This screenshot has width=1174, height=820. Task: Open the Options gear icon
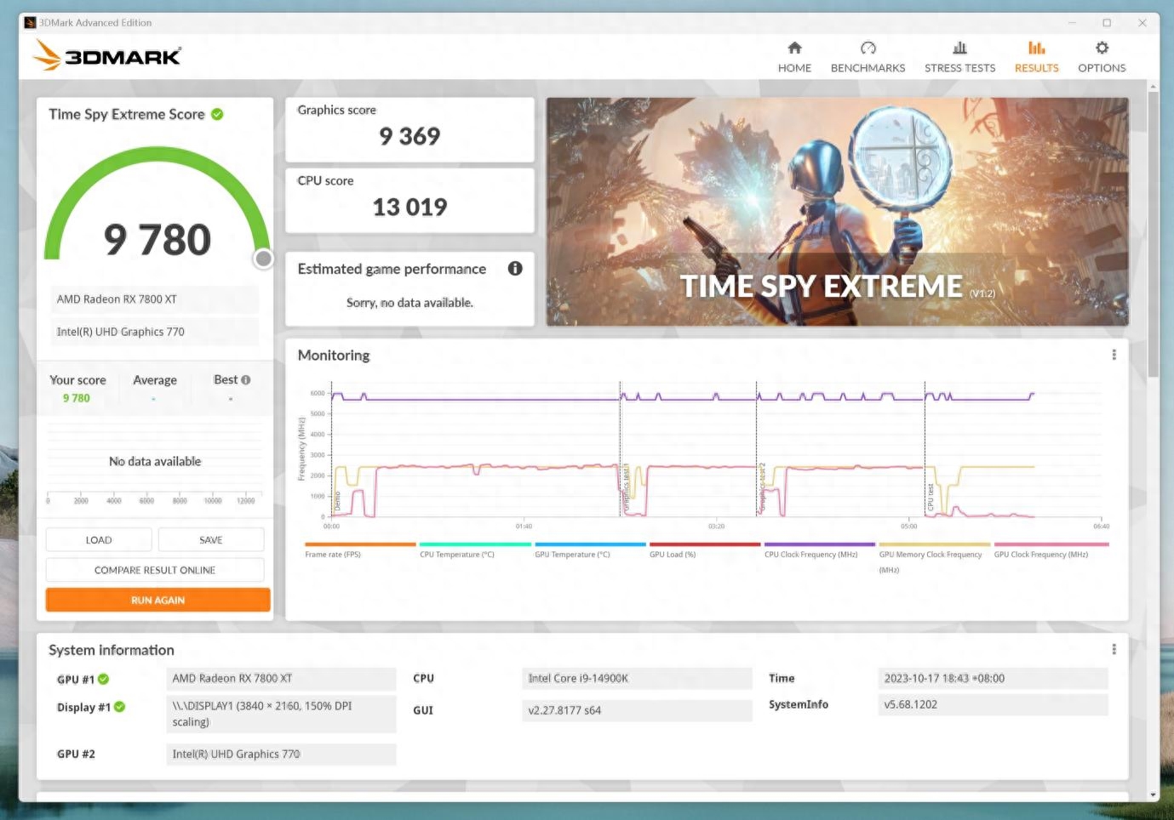coord(1102,48)
